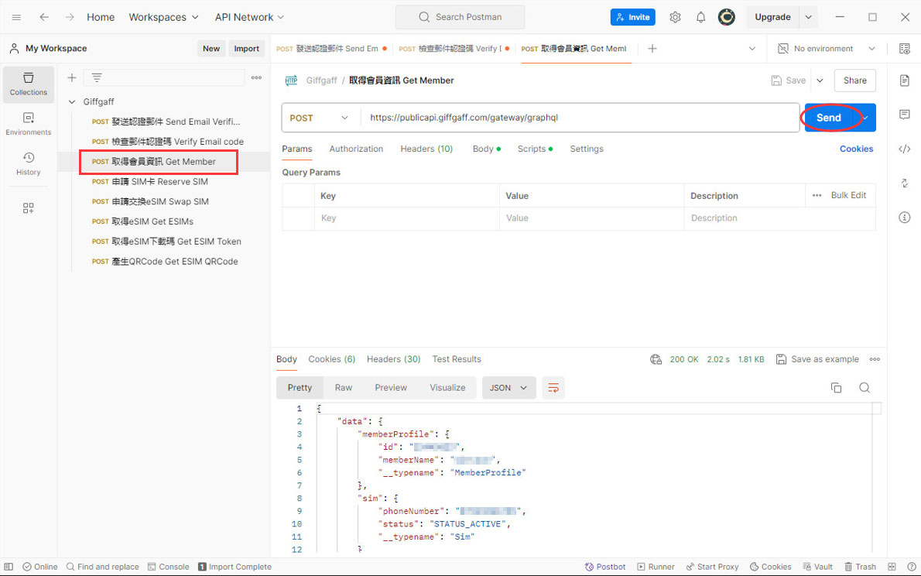Toggle line wrap in response viewer
The width and height of the screenshot is (921, 576).
pyautogui.click(x=553, y=388)
